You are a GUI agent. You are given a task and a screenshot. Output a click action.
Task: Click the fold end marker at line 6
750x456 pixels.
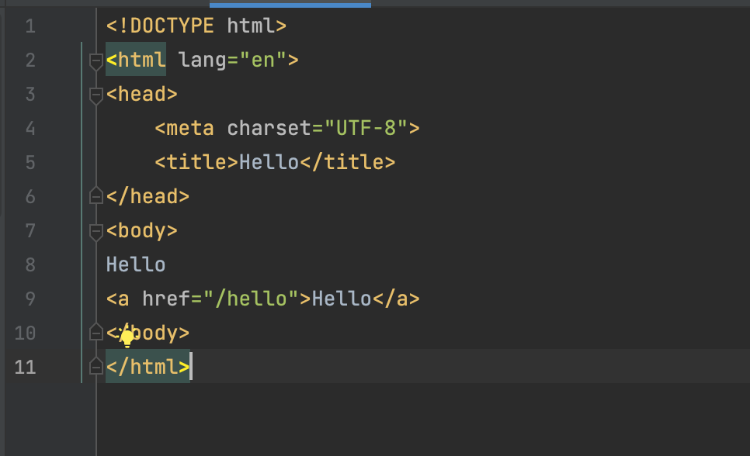coord(96,195)
